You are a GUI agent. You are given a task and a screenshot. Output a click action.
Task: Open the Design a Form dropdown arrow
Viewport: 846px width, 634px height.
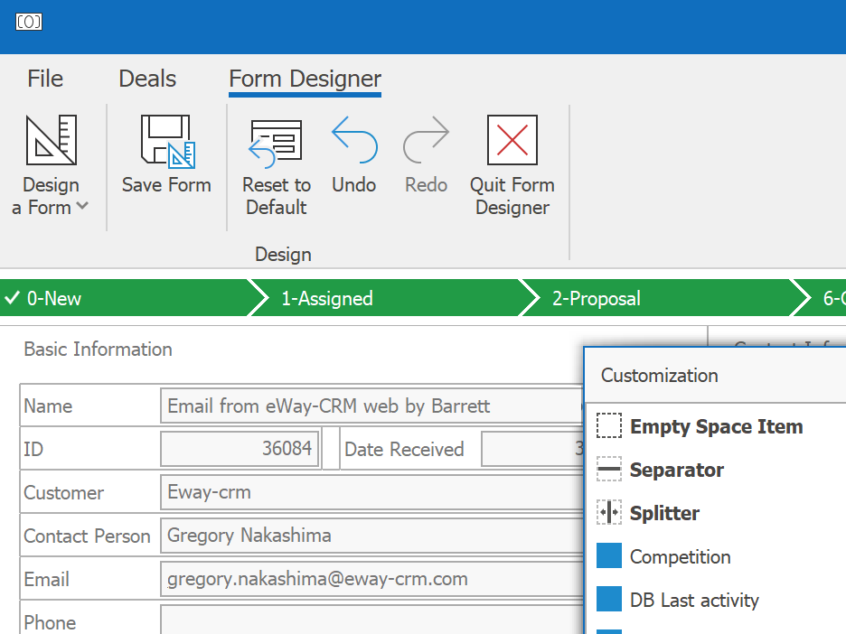click(82, 206)
